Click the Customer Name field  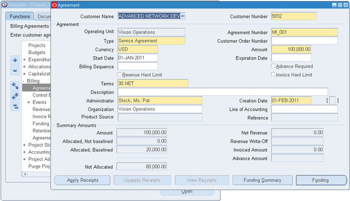pos(149,16)
